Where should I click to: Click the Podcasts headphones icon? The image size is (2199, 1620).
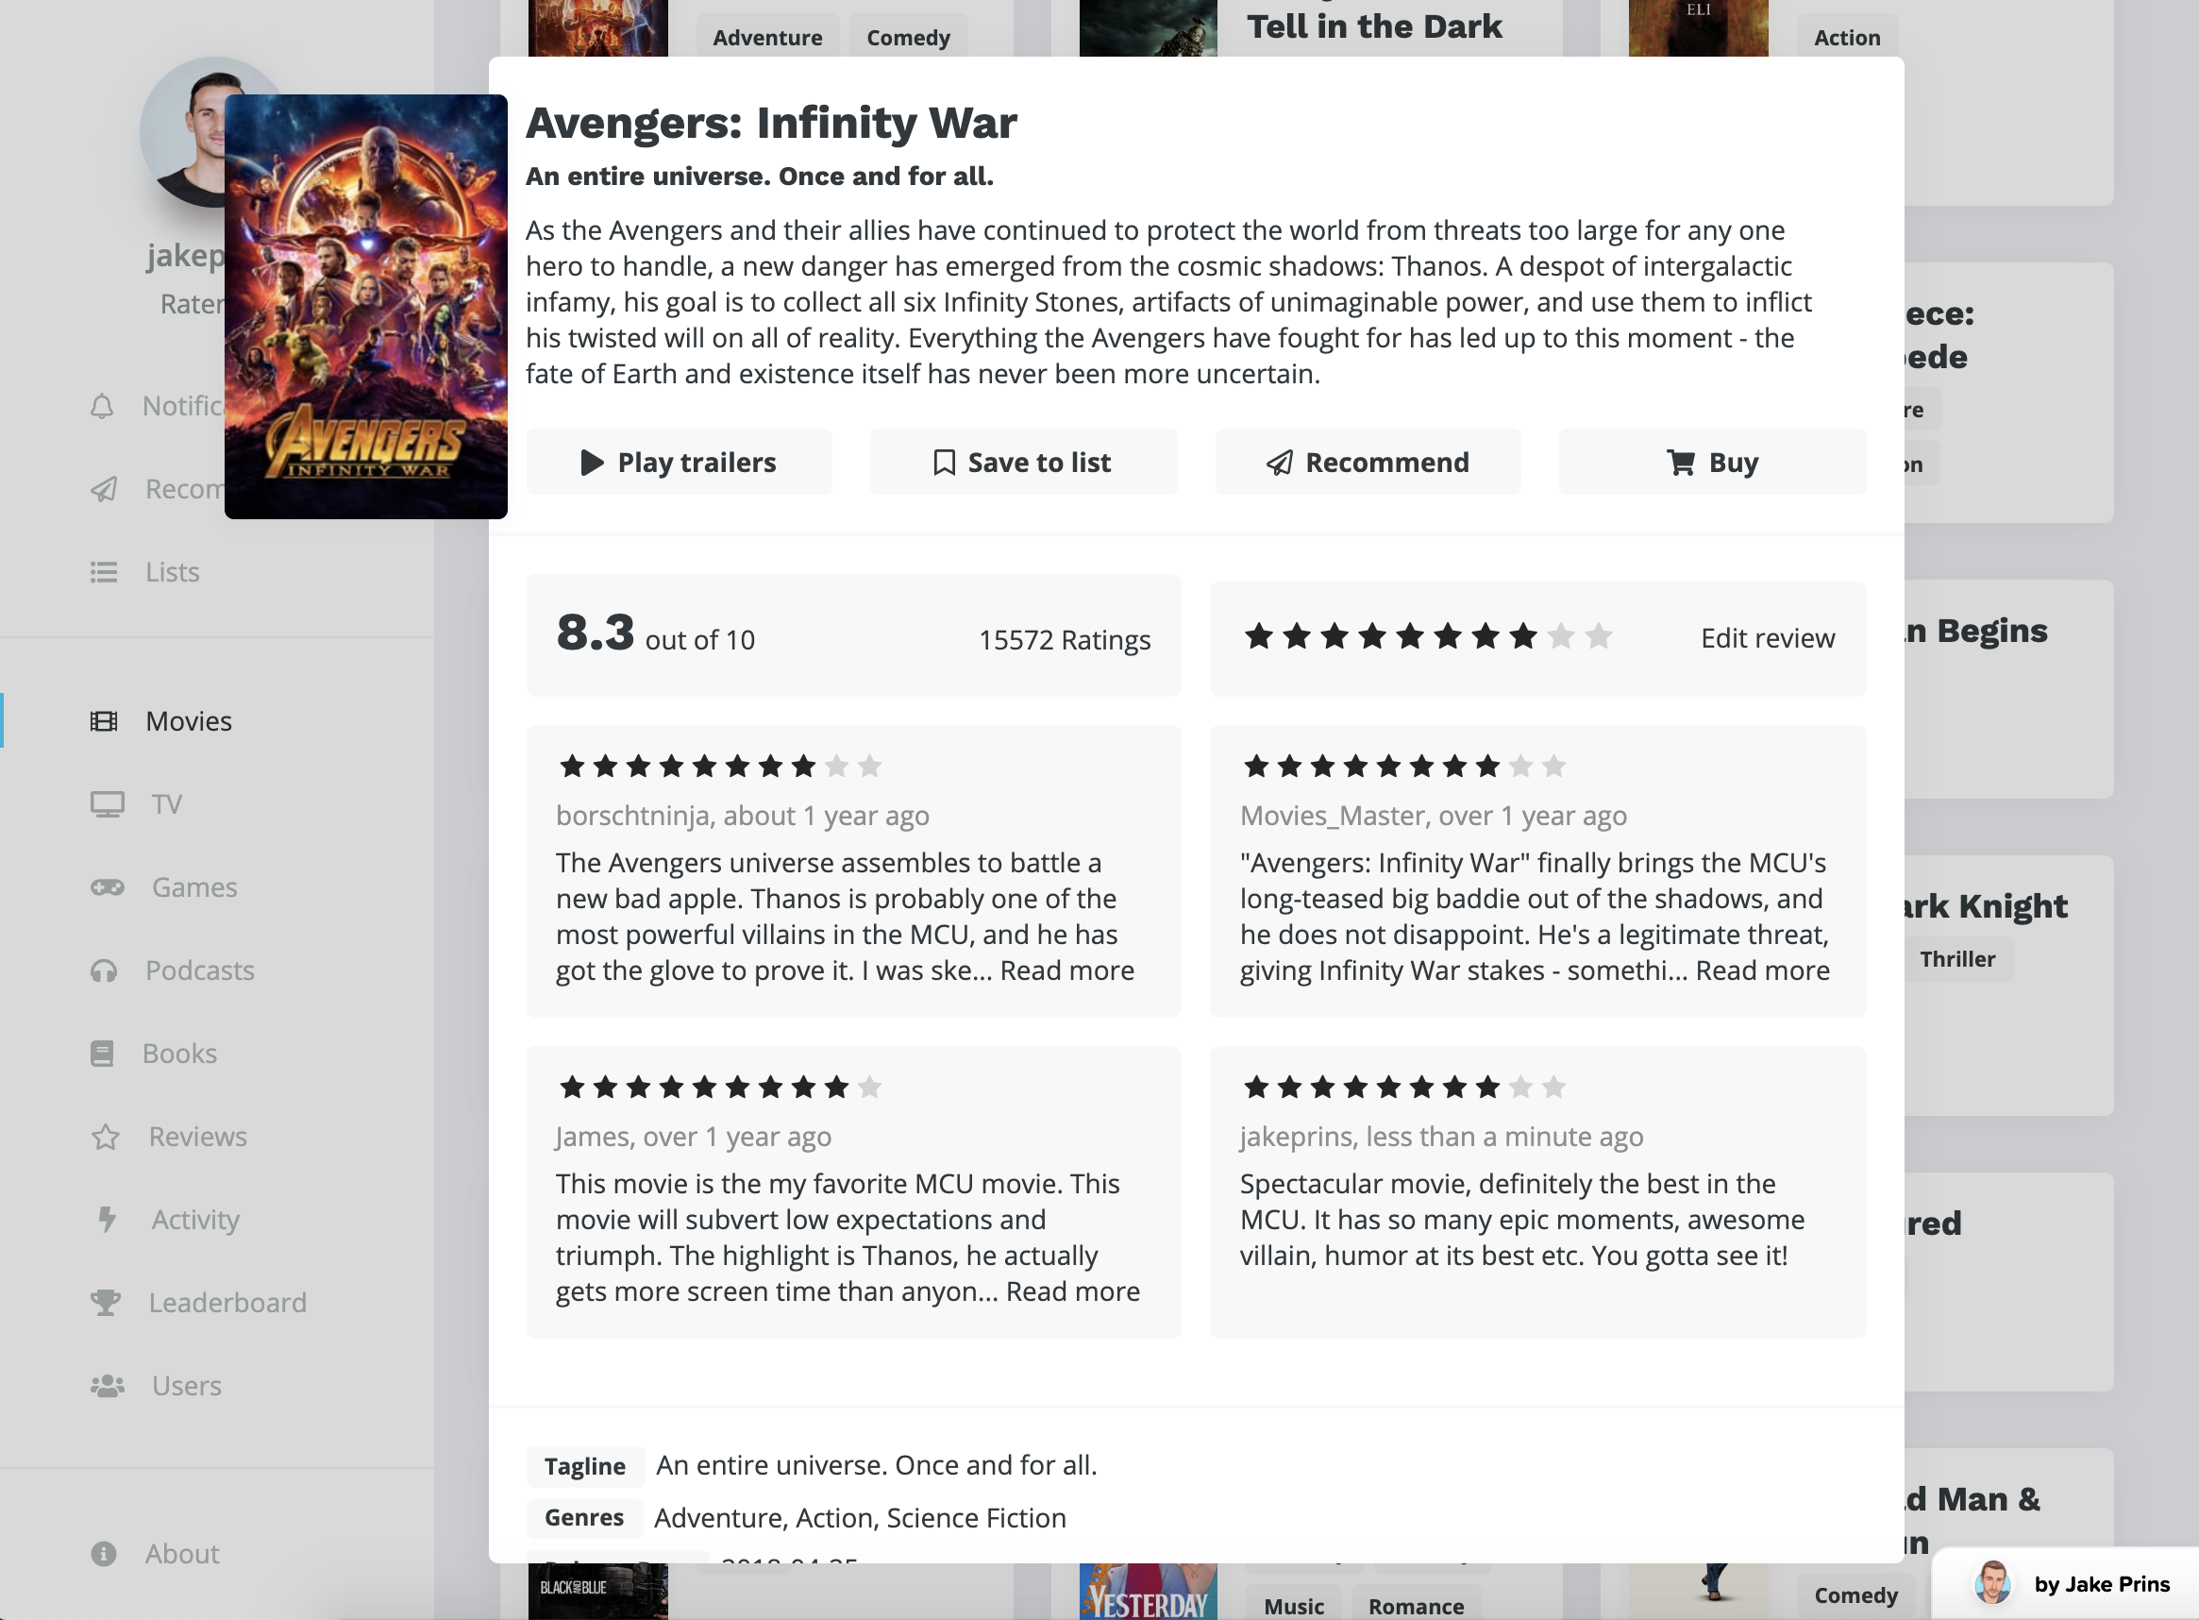coord(104,970)
